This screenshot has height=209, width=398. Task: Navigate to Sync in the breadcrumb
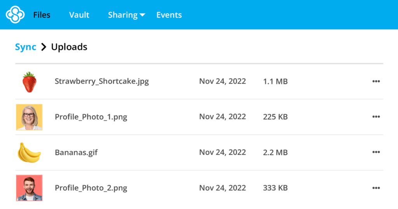26,47
